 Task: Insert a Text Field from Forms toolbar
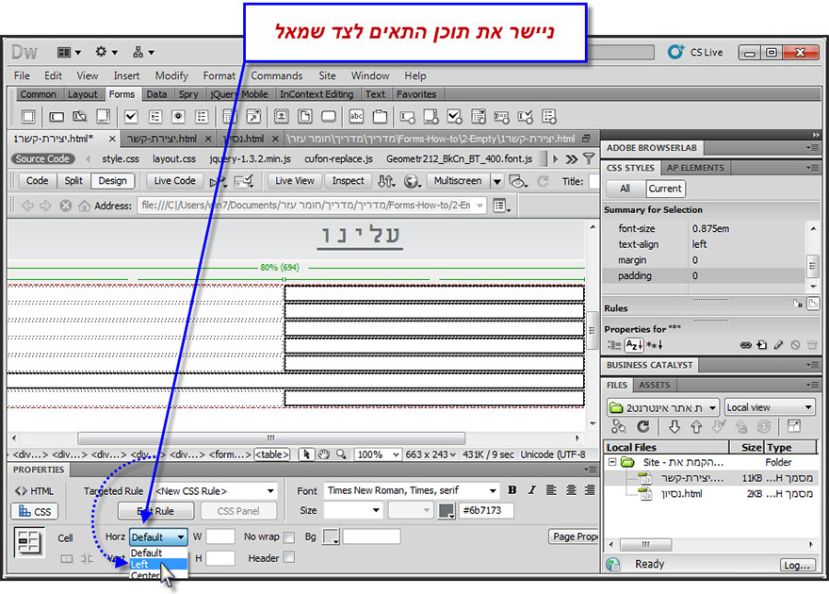coord(56,116)
